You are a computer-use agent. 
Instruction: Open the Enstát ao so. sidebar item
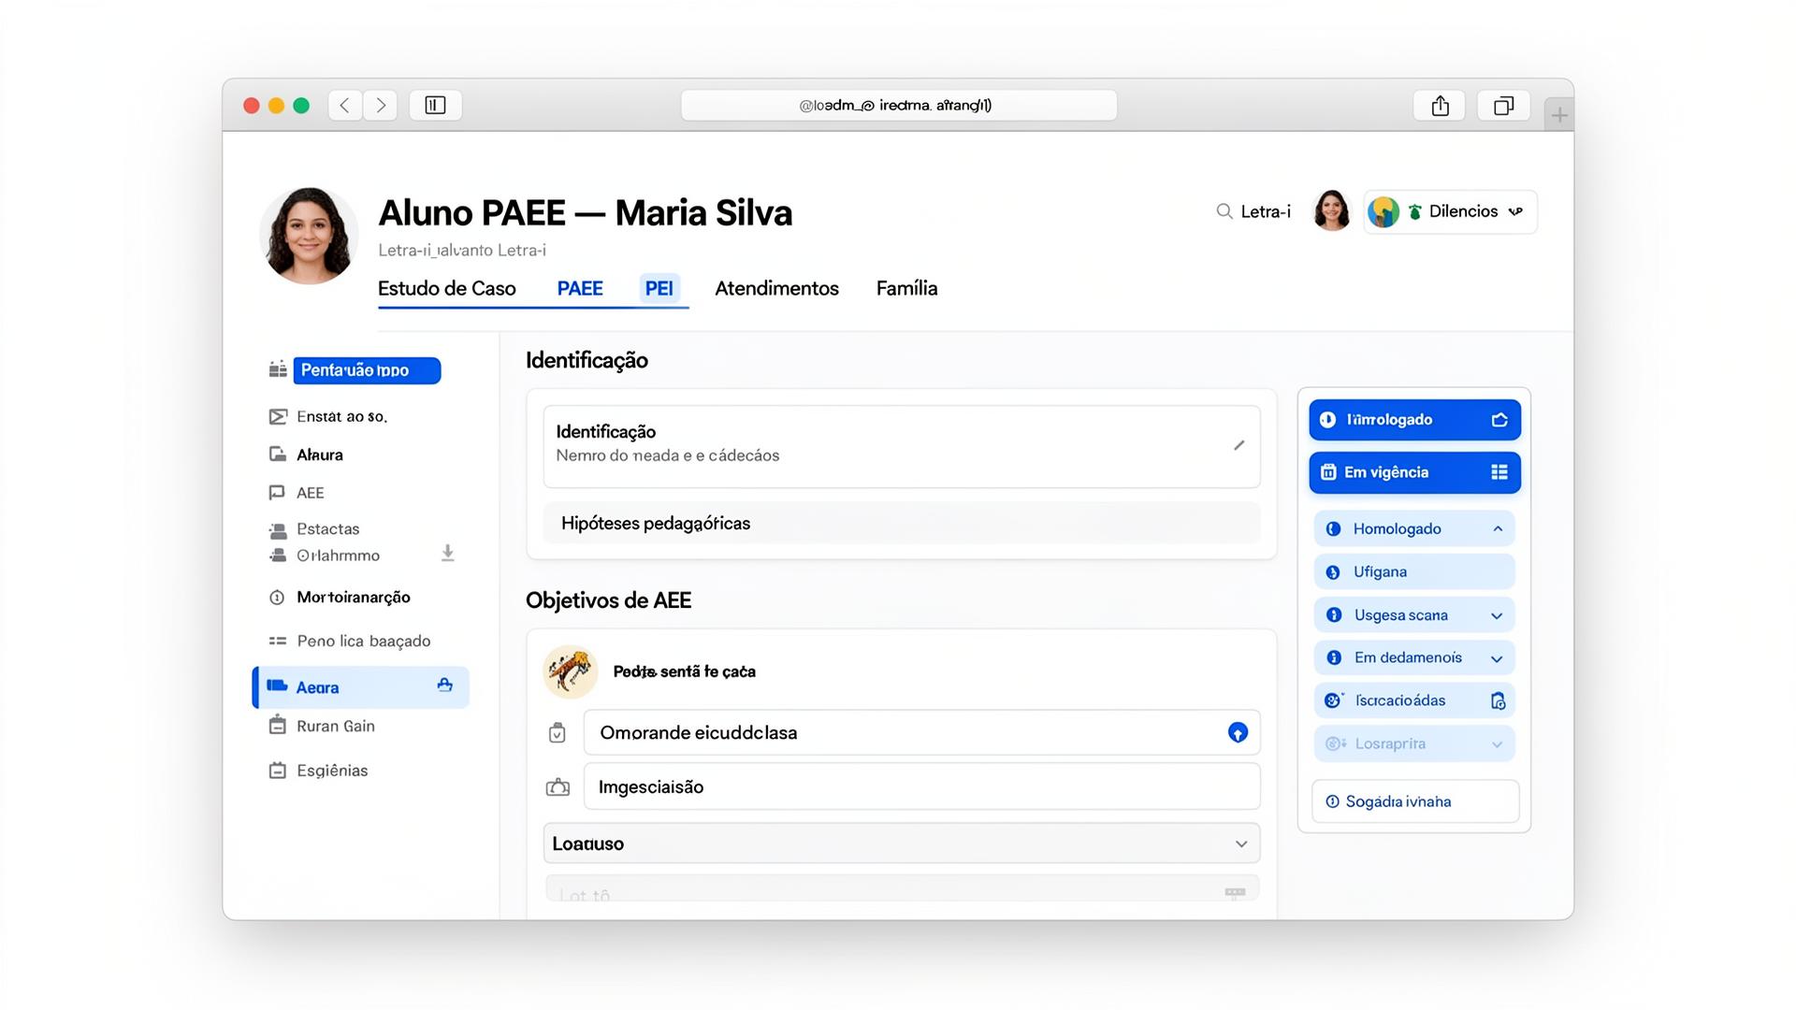pyautogui.click(x=341, y=416)
